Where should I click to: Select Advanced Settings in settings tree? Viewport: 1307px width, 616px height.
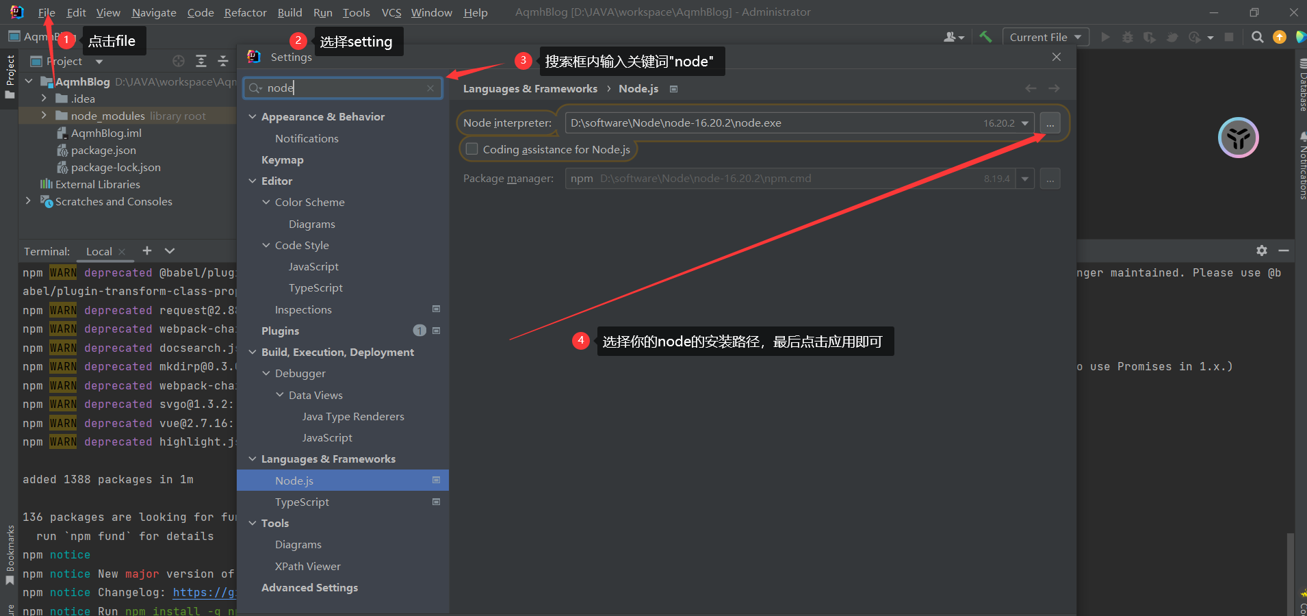309,587
